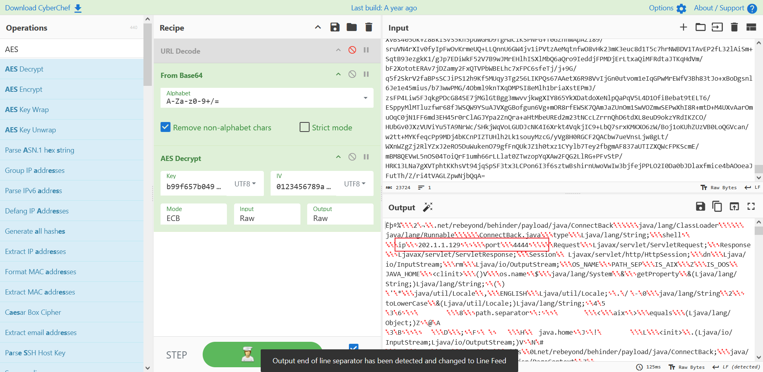Replace input with output
The width and height of the screenshot is (763, 372).
pyautogui.click(x=734, y=206)
